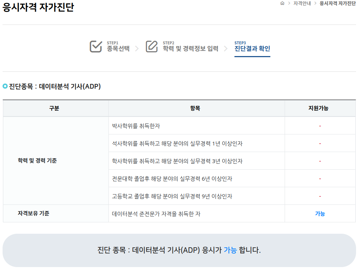Click the dash for 고등학교 졸업후 row
Image resolution: width=359 pixels, height=270 pixels.
click(320, 196)
